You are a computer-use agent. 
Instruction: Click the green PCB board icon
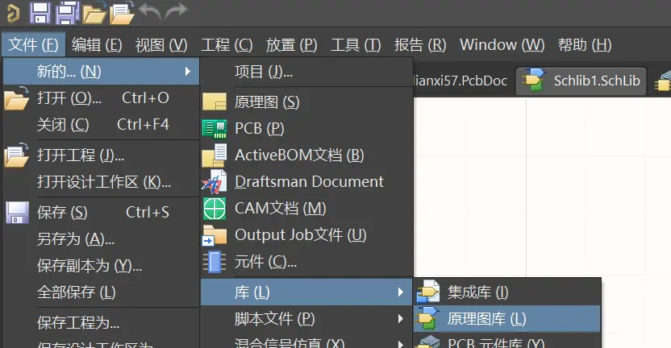(215, 129)
